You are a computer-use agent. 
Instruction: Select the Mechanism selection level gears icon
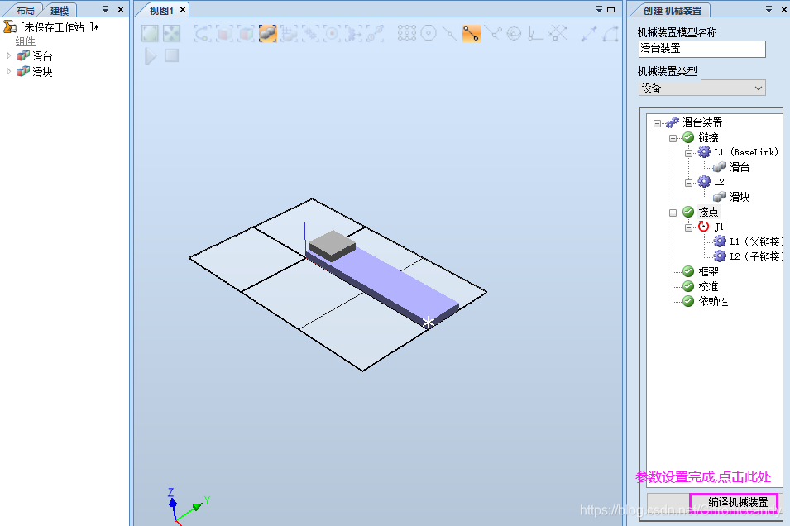tap(311, 34)
